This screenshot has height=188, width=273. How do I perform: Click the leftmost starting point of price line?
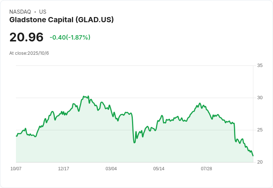(x=16, y=136)
